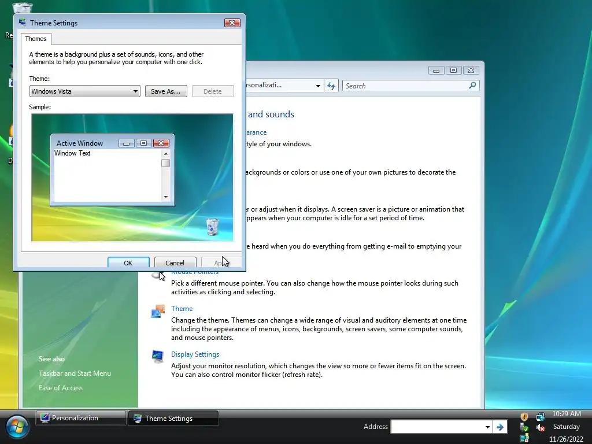Close the Personalization window
This screenshot has width=592, height=444.
tap(471, 70)
